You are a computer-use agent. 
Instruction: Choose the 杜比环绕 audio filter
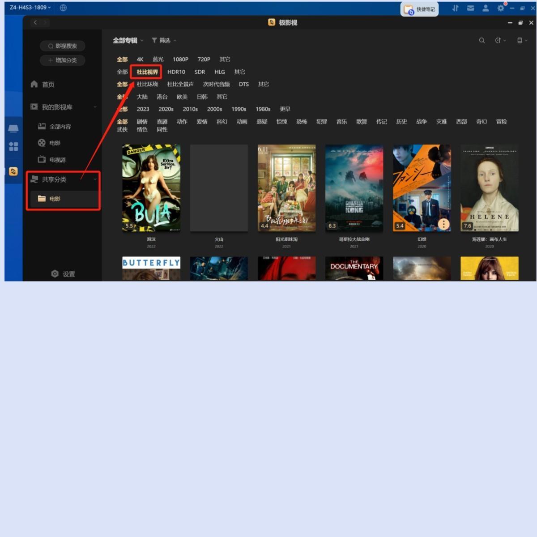tap(147, 85)
